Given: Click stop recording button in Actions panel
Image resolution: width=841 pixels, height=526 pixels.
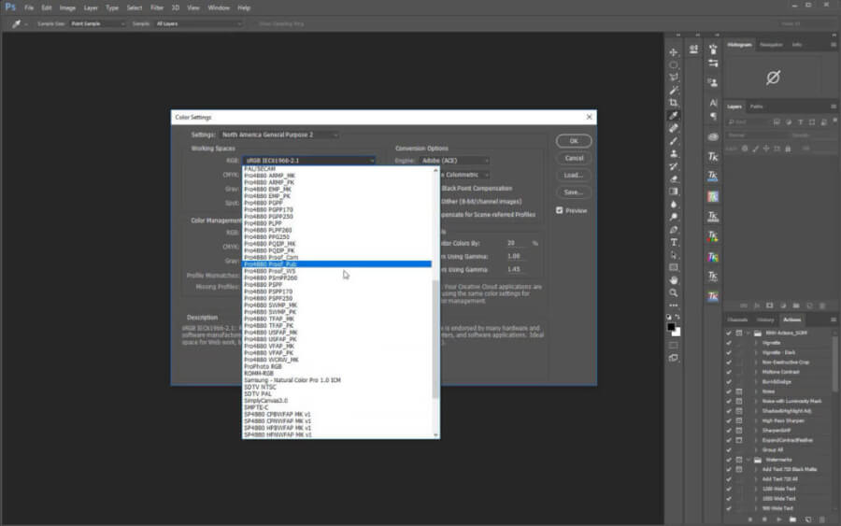Looking at the screenshot, I should (x=749, y=519).
